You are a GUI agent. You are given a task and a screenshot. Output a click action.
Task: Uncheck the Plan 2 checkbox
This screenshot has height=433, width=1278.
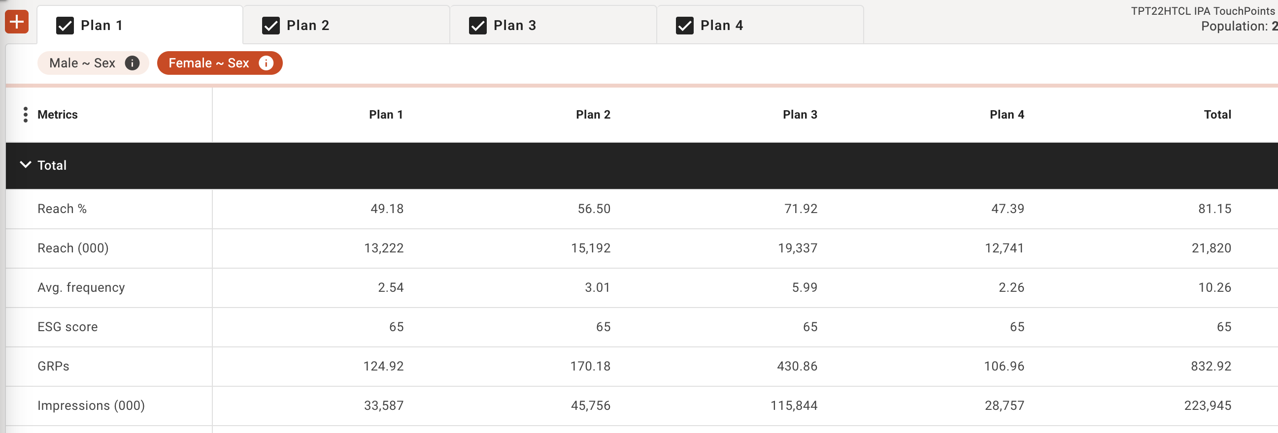click(x=271, y=25)
